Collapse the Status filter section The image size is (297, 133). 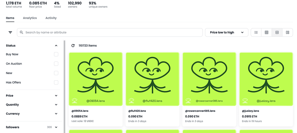[x=56, y=46]
